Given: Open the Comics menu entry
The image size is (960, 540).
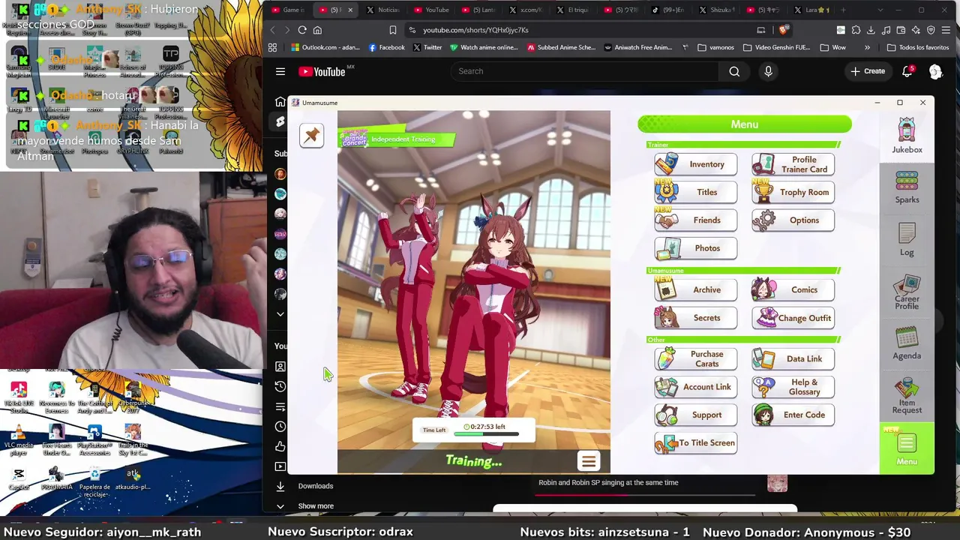Looking at the screenshot, I should click(x=793, y=289).
